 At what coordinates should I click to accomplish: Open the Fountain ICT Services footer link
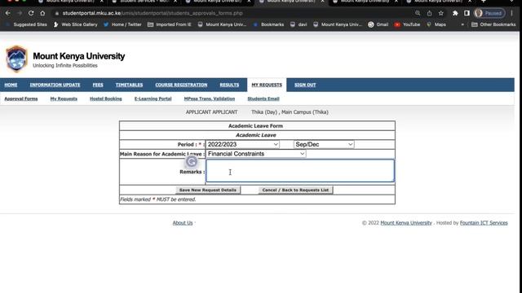point(484,223)
